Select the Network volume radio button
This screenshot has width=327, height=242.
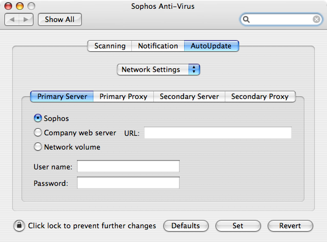(38, 147)
